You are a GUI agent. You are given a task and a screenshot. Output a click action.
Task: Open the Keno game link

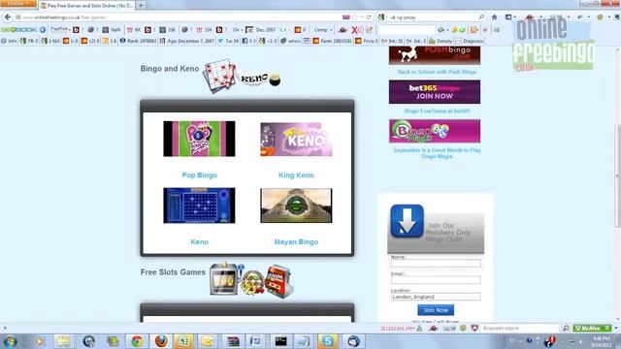point(199,241)
